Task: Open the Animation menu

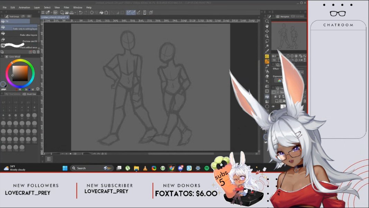Action: [x=24, y=8]
